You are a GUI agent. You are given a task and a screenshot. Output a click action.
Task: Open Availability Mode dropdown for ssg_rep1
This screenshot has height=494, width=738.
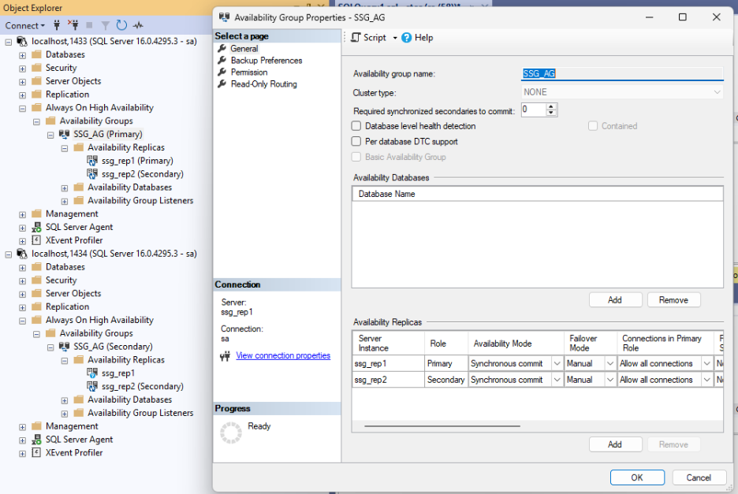point(557,364)
